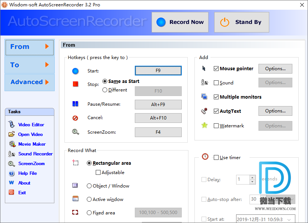Viewport: 308px width, 223px height.
Task: Click the Object / Window icon
Action: coord(75,185)
